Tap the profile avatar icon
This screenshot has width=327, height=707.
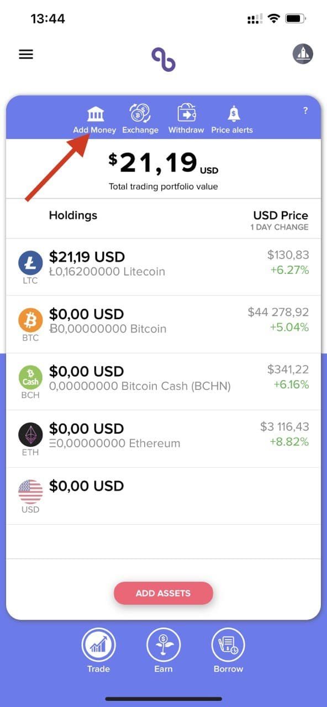tap(303, 54)
